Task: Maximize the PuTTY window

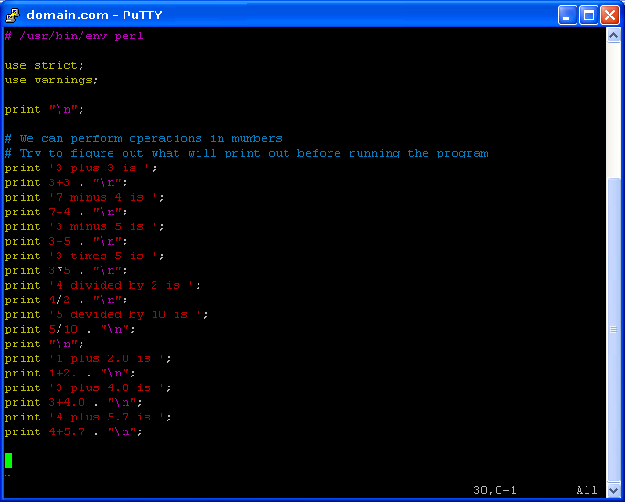Action: pos(588,16)
